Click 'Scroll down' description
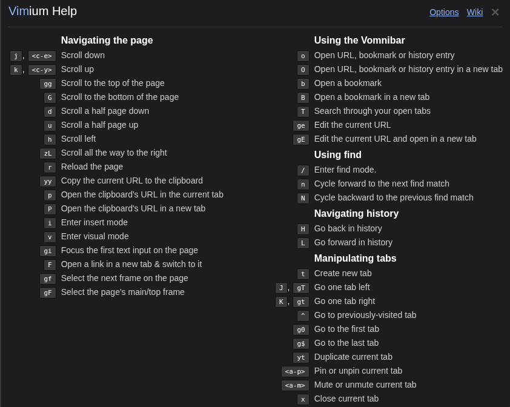510x407 pixels. tap(83, 55)
